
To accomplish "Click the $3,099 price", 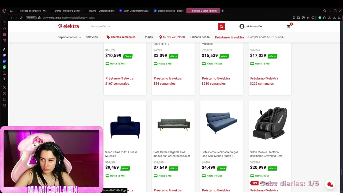I will coord(160,55).
